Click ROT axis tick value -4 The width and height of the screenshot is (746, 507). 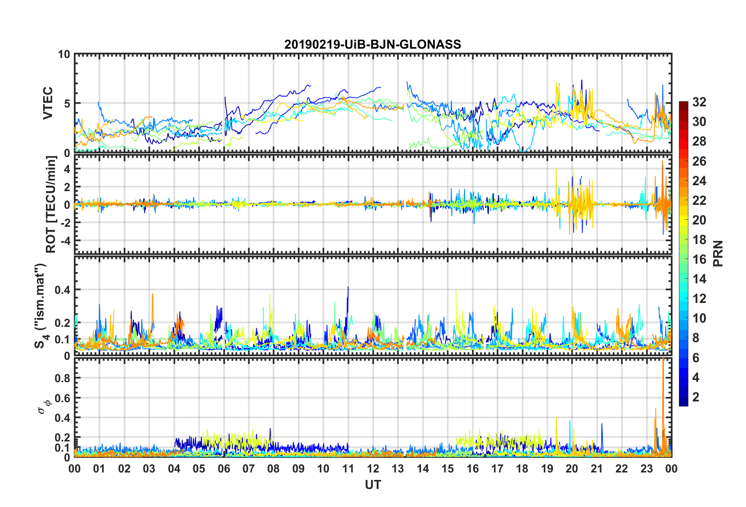coord(66,240)
